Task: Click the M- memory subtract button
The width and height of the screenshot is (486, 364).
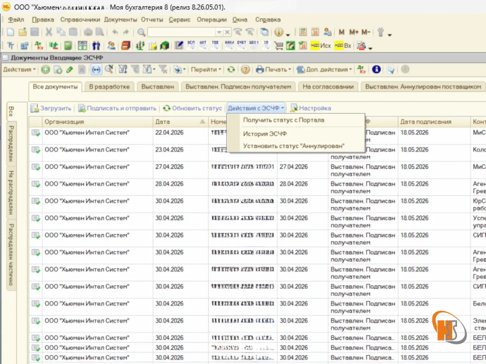Action: point(366,32)
